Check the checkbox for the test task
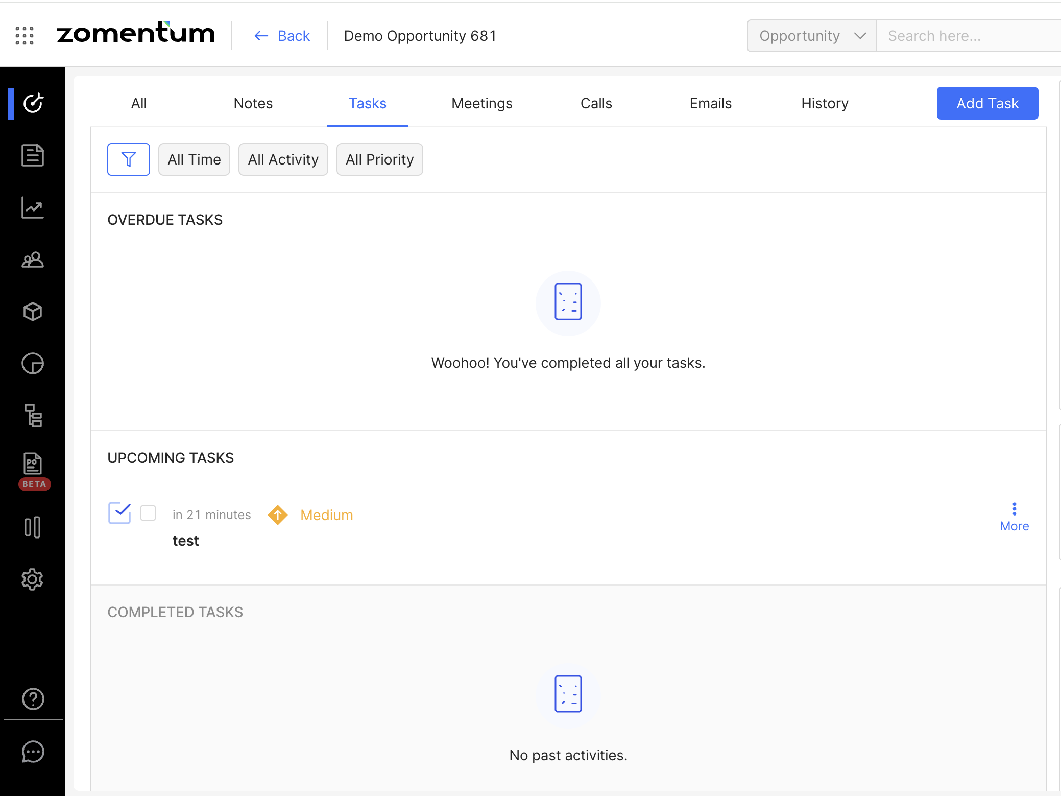The image size is (1061, 796). click(148, 513)
